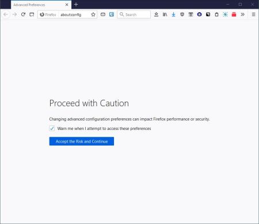Click the blue square extension icon

[x=112, y=14]
